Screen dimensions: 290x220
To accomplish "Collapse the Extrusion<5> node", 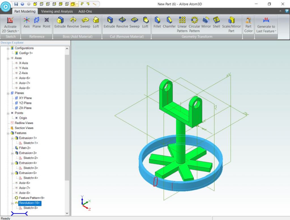I will 12,173.
